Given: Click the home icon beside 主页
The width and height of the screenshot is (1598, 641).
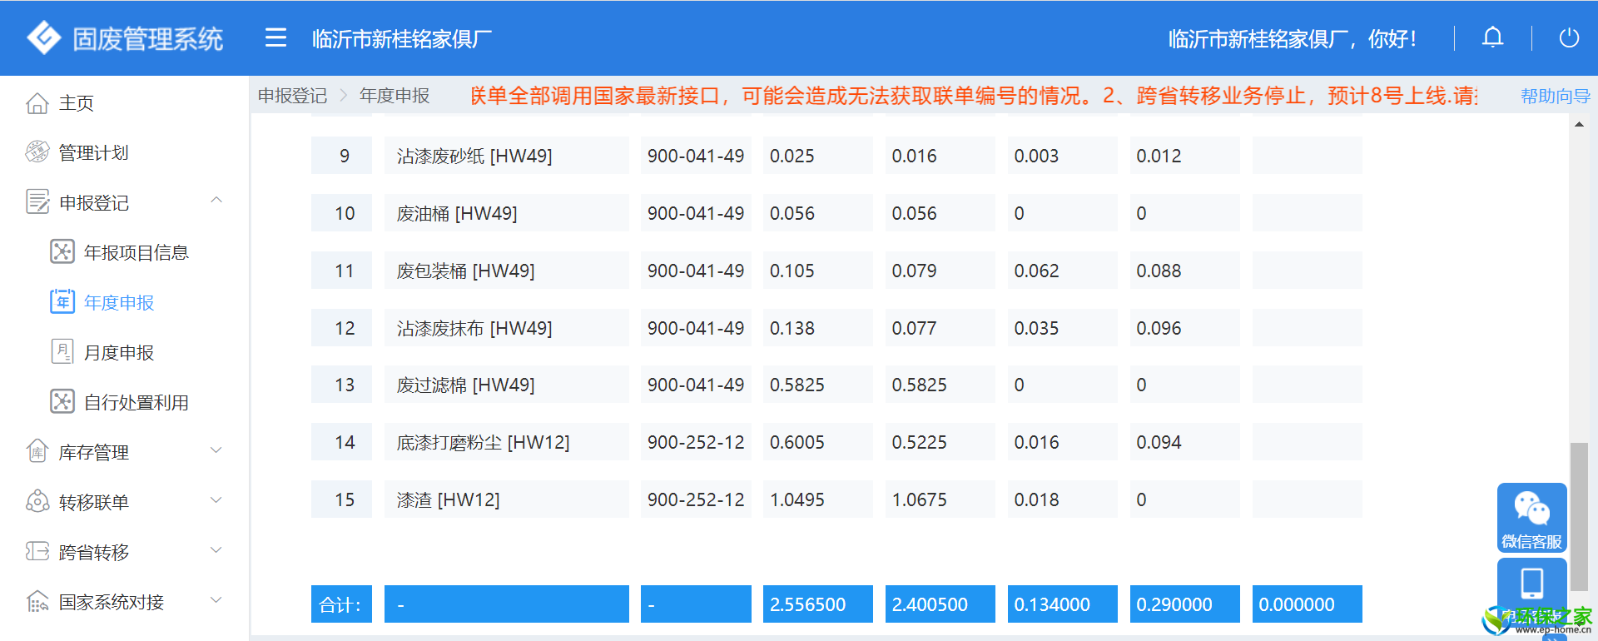Looking at the screenshot, I should pos(37,103).
